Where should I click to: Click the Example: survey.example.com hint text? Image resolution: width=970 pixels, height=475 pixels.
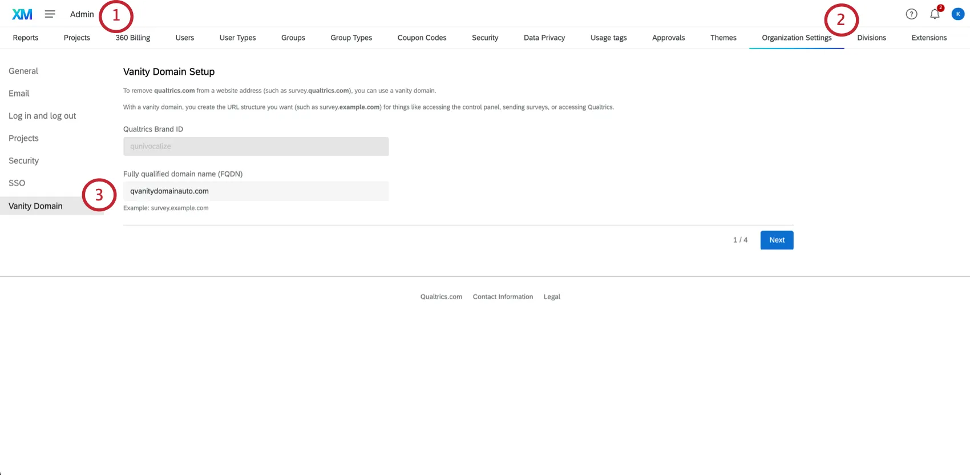click(166, 208)
